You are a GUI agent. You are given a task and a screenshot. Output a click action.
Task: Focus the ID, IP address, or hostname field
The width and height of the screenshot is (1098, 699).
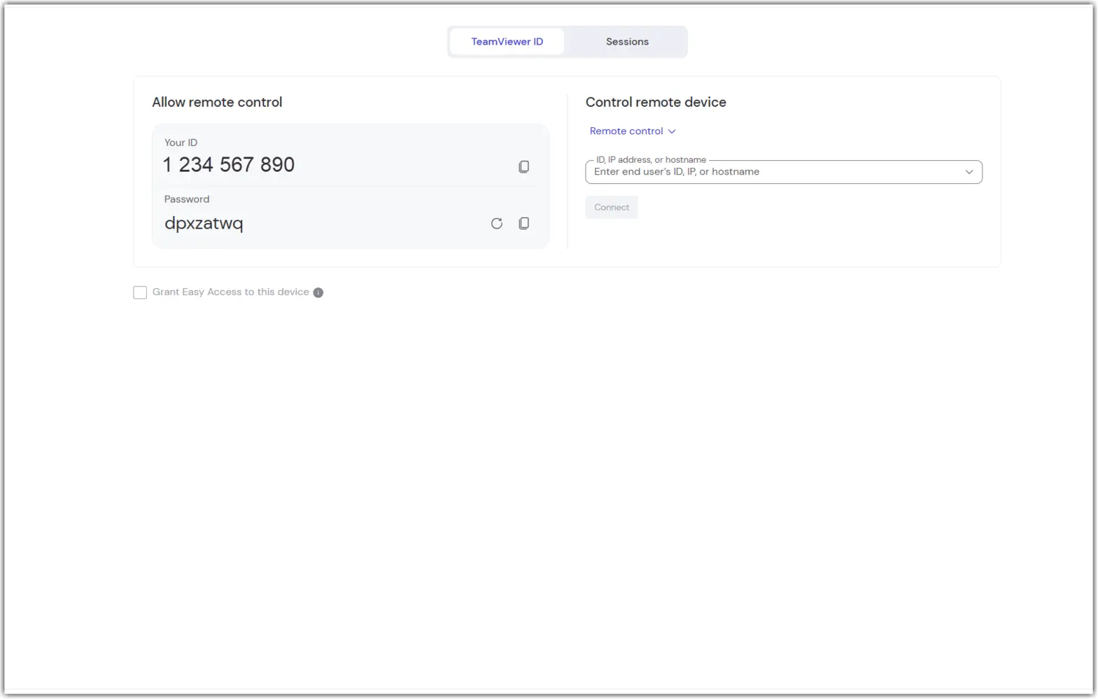pos(784,172)
